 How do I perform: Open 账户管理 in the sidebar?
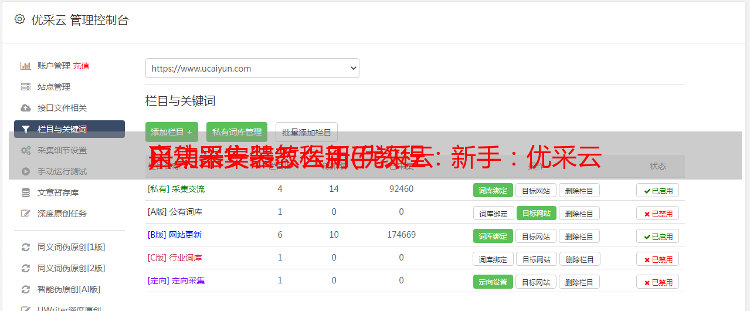pos(54,66)
